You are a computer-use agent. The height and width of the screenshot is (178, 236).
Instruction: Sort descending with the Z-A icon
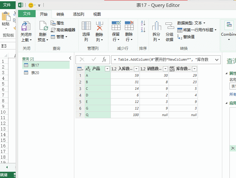pyautogui.click(x=143, y=30)
